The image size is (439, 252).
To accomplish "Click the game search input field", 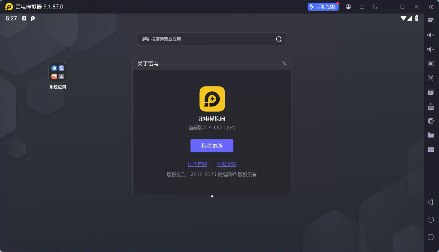I will pyautogui.click(x=212, y=39).
